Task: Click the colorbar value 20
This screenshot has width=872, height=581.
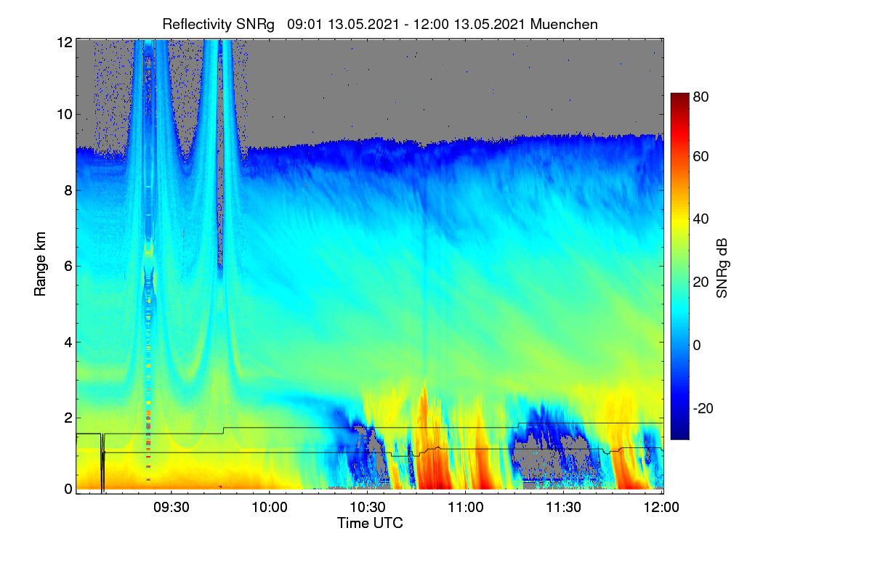Action: coord(701,282)
